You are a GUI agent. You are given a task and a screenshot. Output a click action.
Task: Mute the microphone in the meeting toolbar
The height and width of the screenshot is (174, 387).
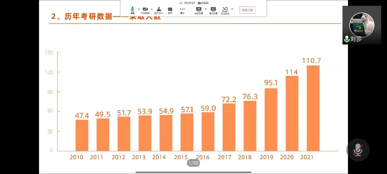tap(132, 10)
